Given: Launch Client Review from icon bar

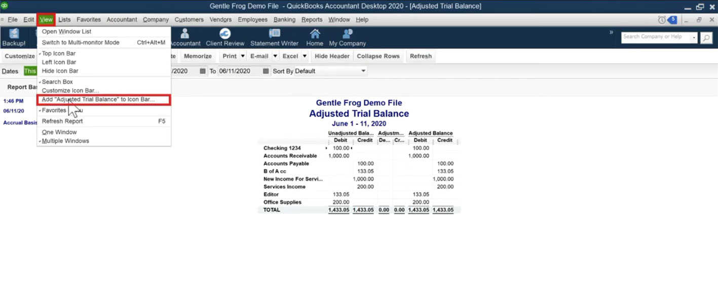Looking at the screenshot, I should coord(225,38).
